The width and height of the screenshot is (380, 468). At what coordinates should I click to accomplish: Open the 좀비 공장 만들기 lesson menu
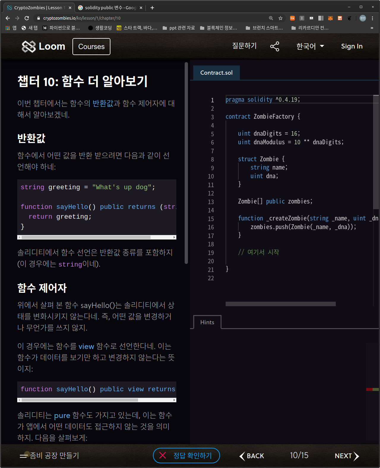click(49, 456)
